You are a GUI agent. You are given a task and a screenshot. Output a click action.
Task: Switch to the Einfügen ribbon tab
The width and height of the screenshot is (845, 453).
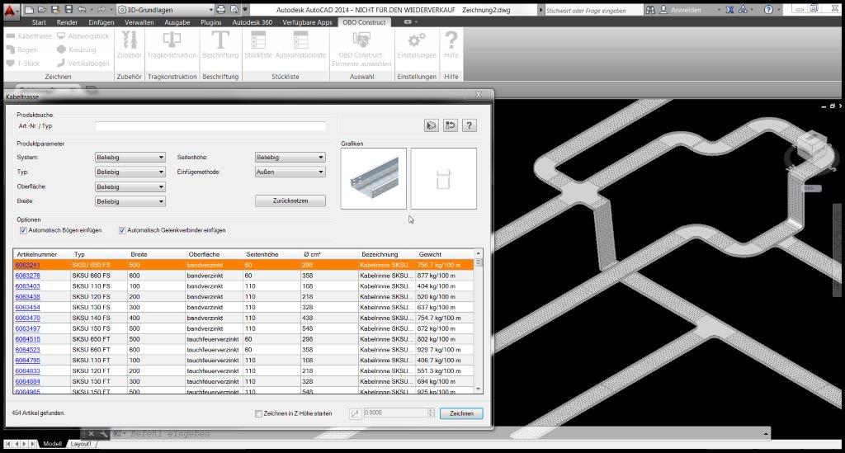point(101,22)
